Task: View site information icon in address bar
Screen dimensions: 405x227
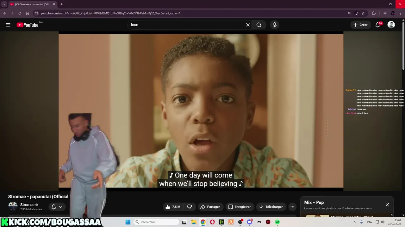Action: tap(36, 13)
